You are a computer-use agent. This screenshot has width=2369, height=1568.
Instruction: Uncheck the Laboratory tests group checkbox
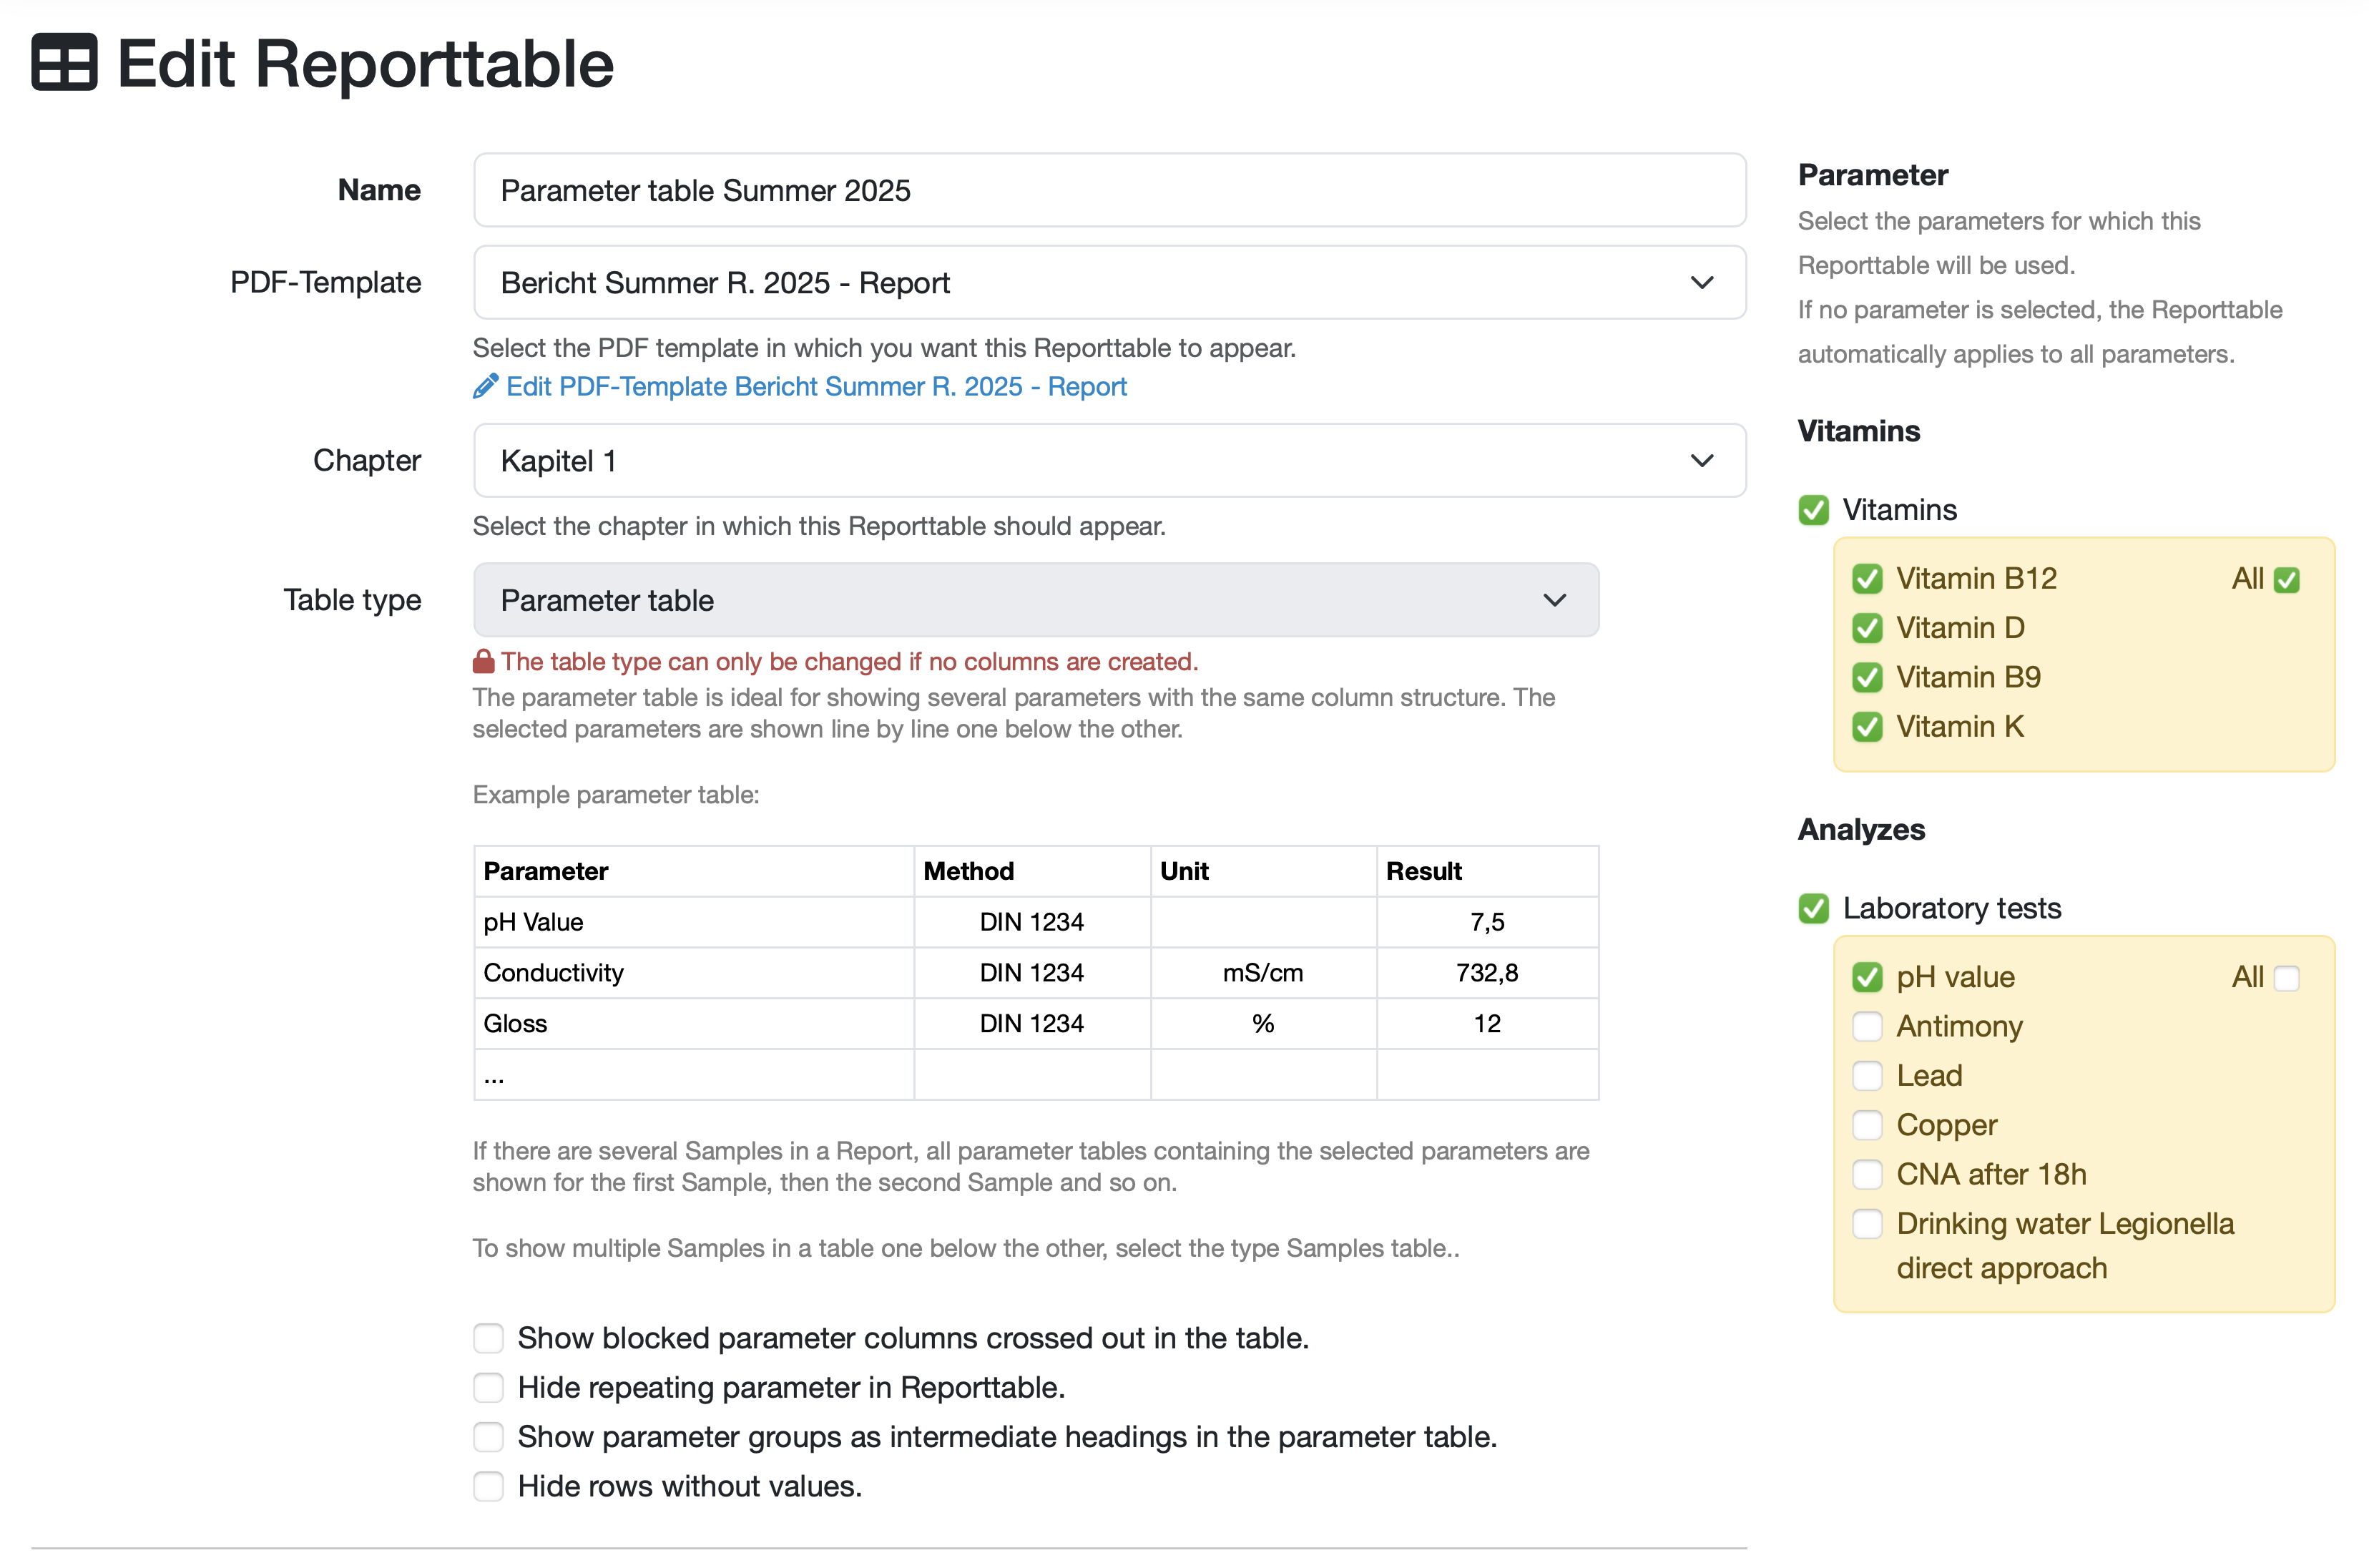[x=1813, y=908]
